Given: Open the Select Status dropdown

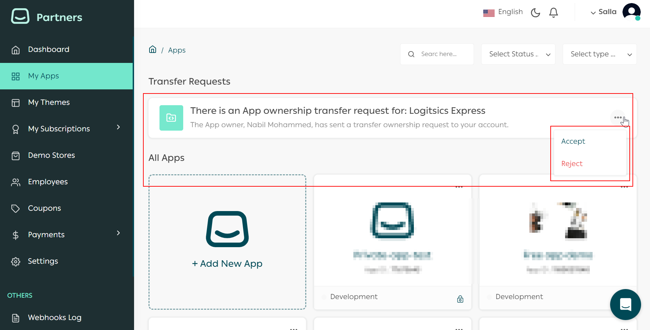Looking at the screenshot, I should pyautogui.click(x=518, y=54).
